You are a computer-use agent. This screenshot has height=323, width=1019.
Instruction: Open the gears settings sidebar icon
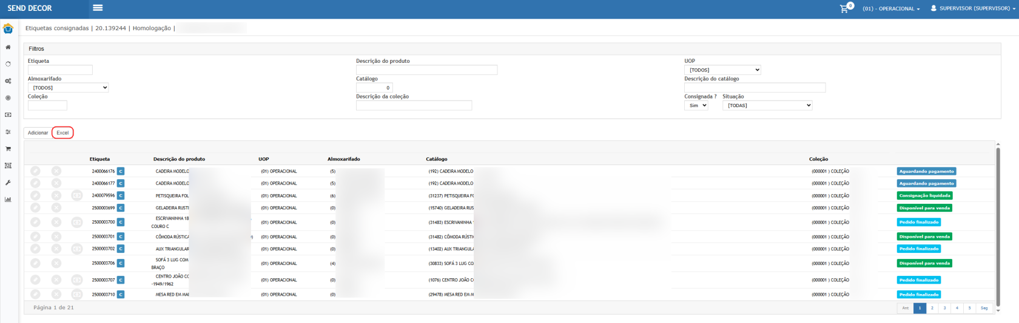click(x=8, y=81)
